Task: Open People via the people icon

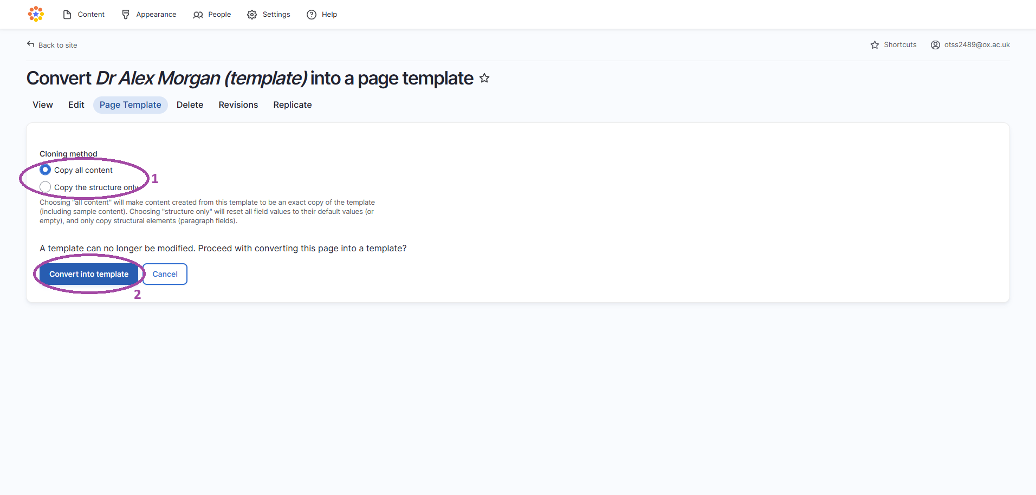Action: tap(197, 15)
